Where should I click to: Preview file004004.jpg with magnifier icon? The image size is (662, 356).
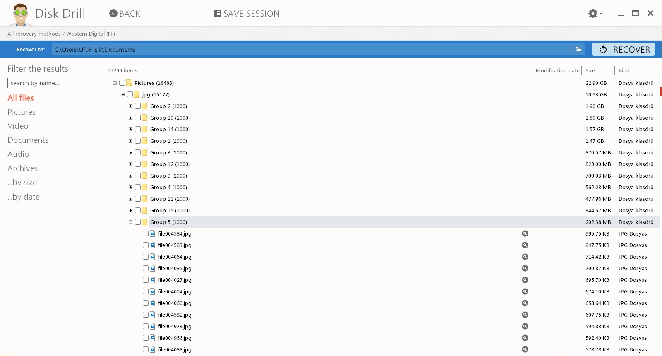pyautogui.click(x=525, y=291)
